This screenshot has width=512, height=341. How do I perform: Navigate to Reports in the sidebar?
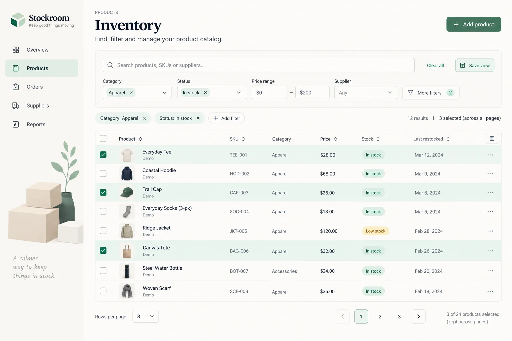42,124
